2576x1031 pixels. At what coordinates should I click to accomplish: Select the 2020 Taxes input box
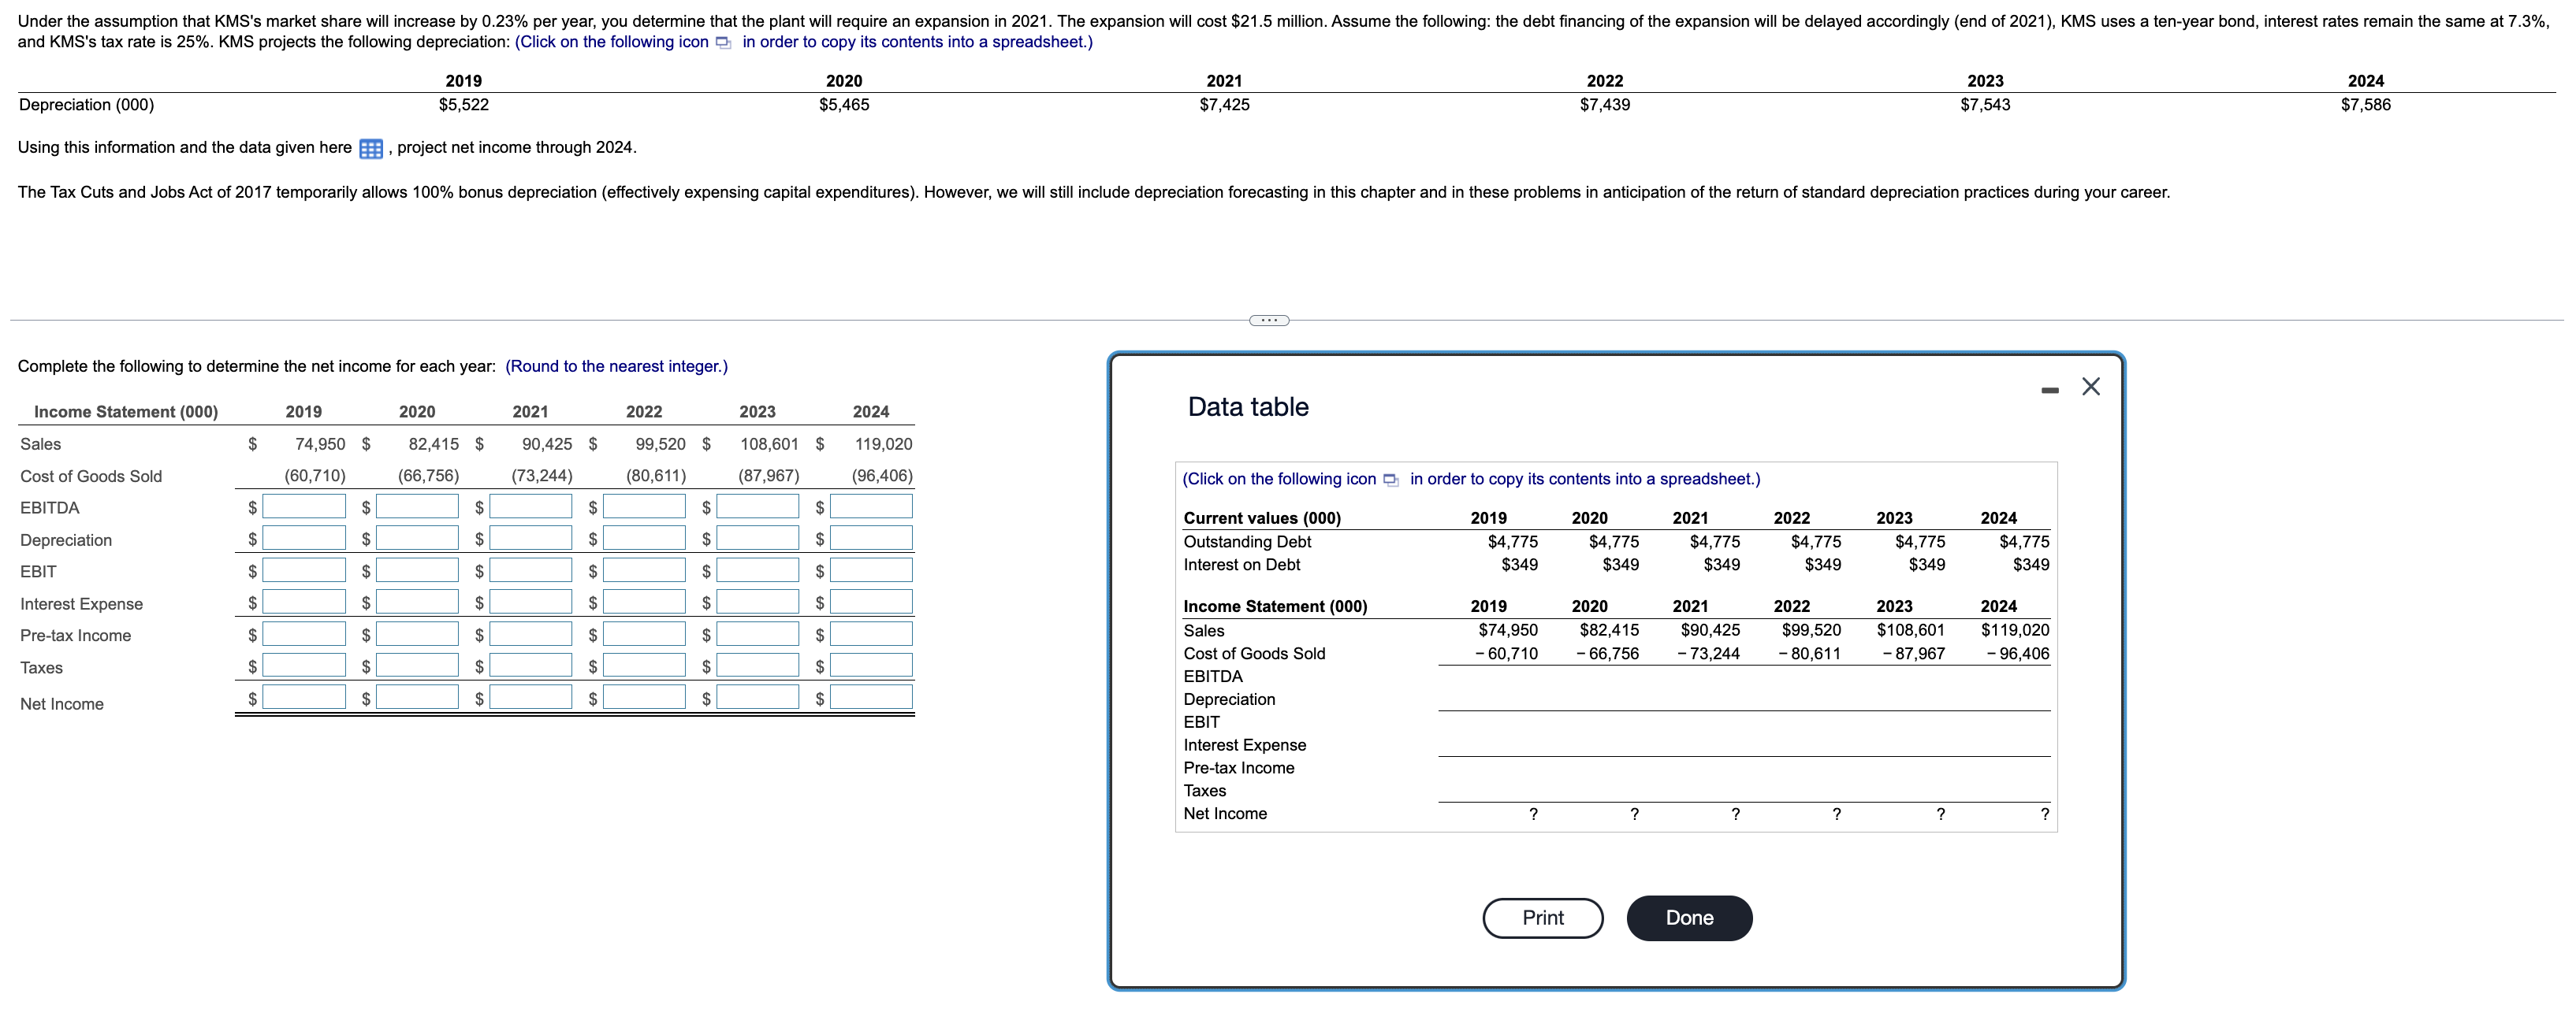(x=417, y=666)
